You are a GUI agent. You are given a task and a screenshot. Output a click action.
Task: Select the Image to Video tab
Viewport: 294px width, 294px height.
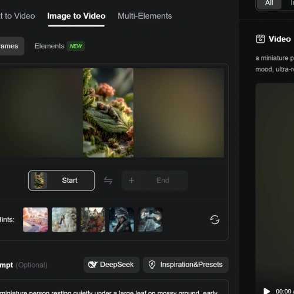point(76,16)
